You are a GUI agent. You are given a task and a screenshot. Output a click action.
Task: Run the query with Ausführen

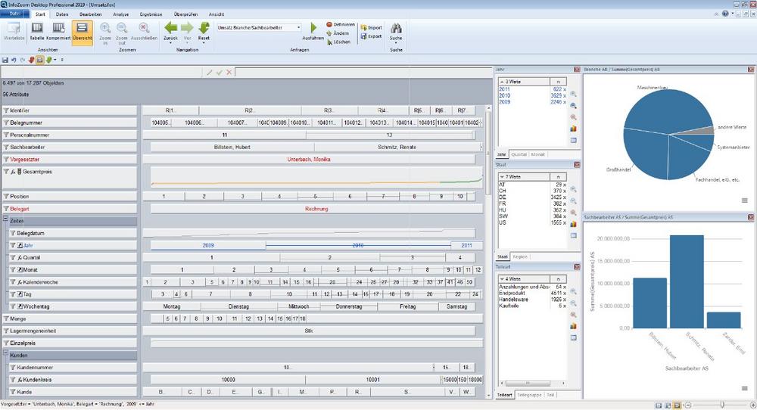coord(313,31)
